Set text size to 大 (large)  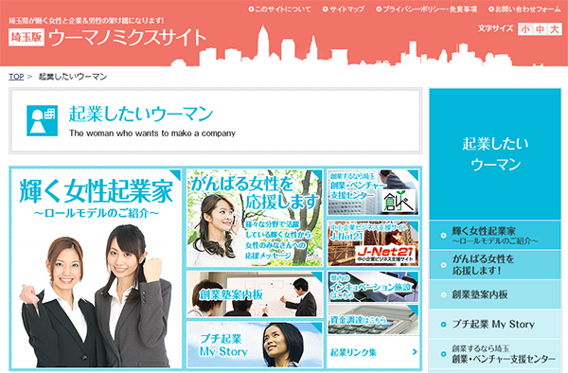tap(555, 29)
